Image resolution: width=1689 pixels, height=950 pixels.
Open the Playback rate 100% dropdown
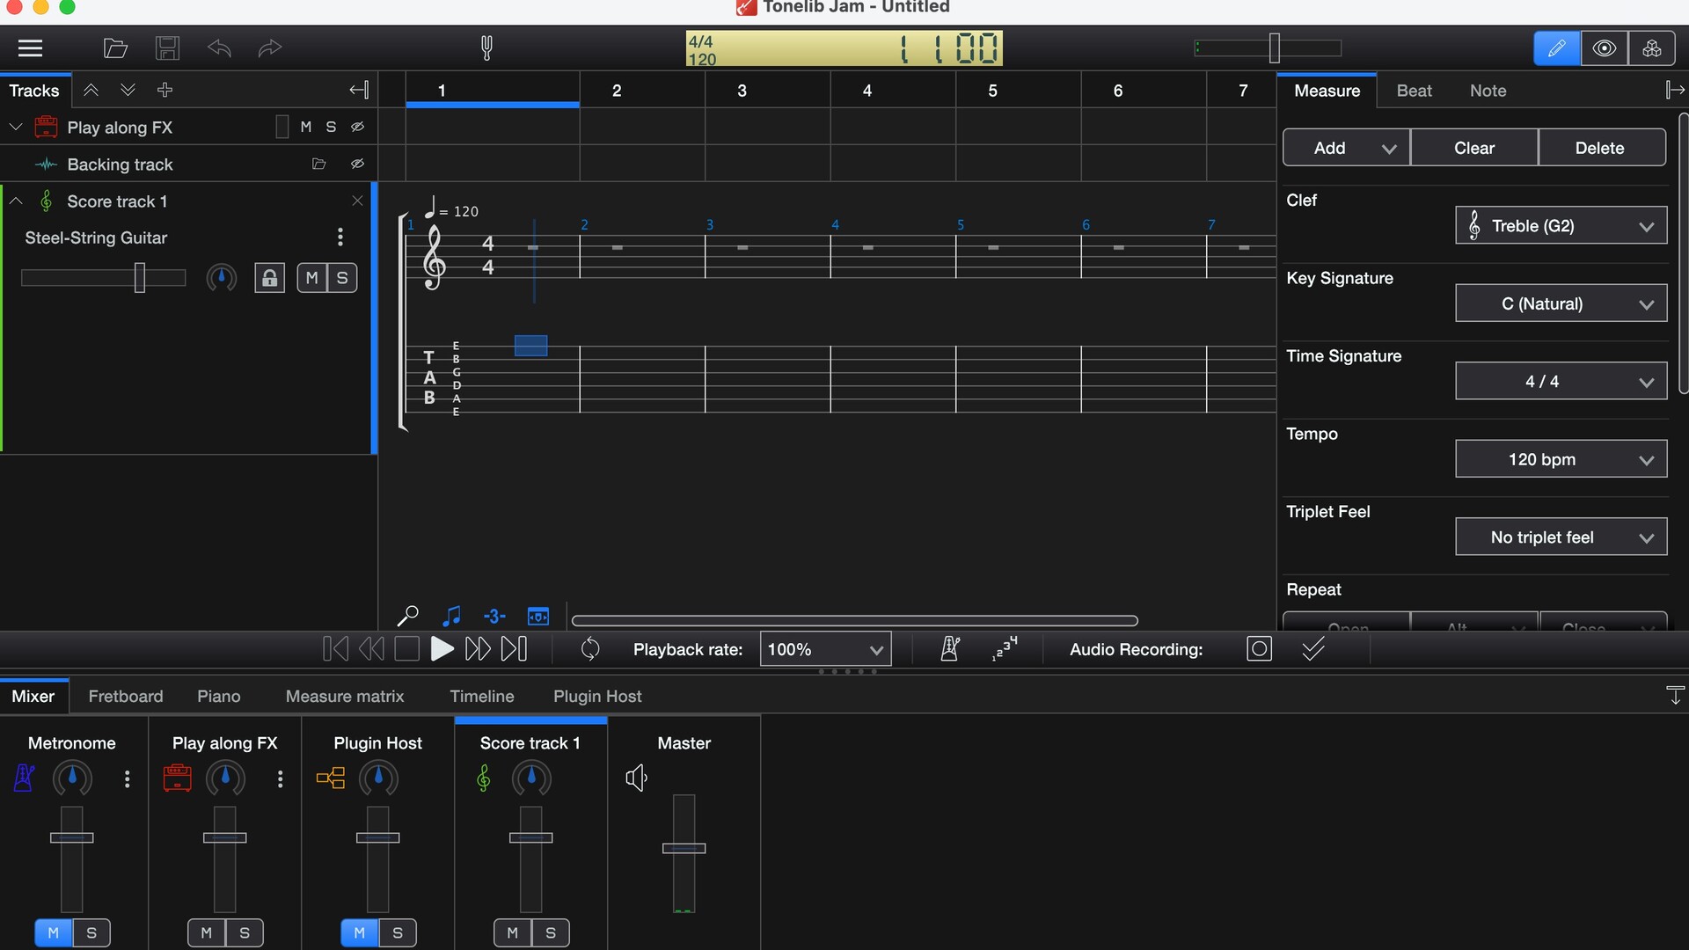coord(825,650)
